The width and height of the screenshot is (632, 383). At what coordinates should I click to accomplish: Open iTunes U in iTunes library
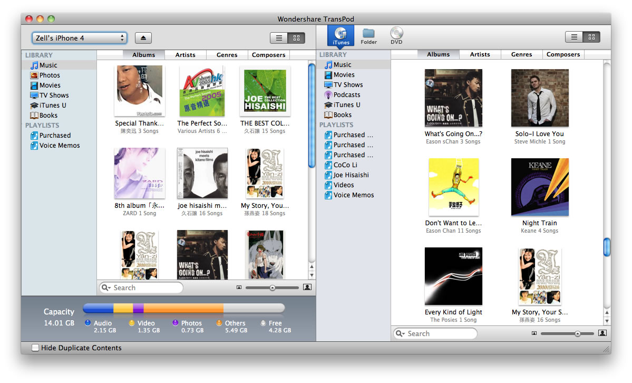click(x=354, y=105)
